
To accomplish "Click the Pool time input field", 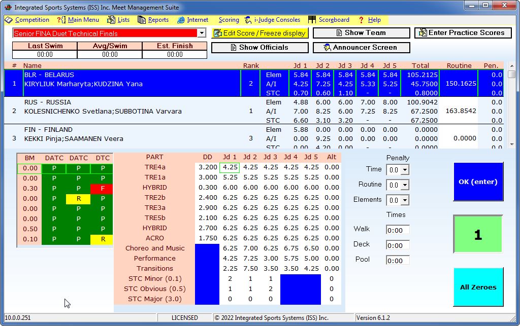I will (398, 261).
